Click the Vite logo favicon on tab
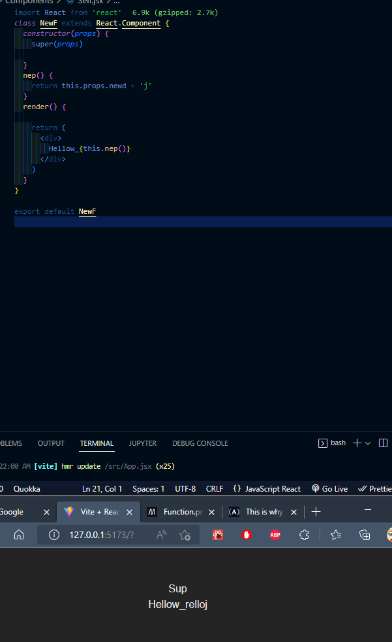Screen dimensions: 392x642 [68, 511]
